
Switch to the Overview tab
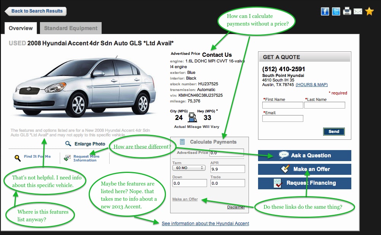pyautogui.click(x=21, y=28)
